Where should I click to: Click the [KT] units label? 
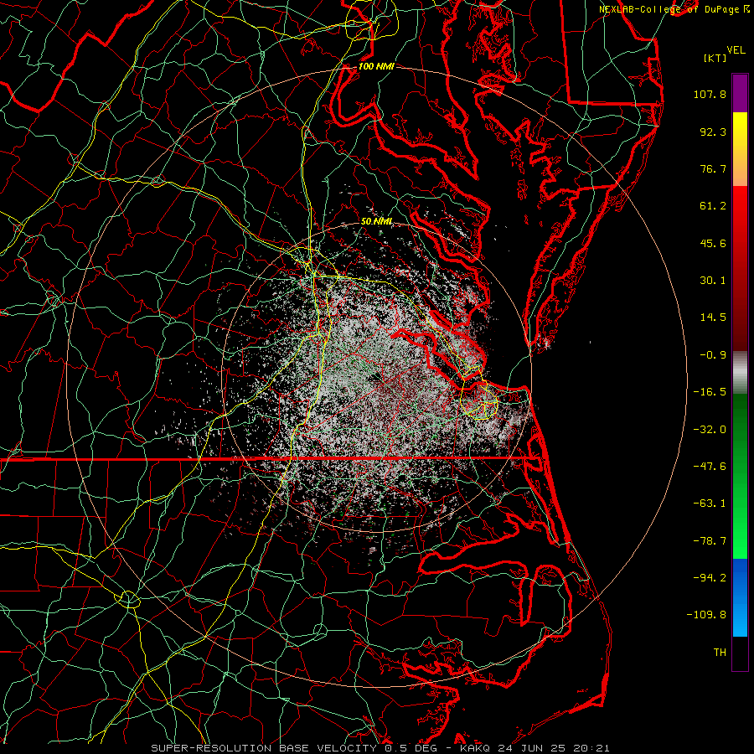point(715,58)
